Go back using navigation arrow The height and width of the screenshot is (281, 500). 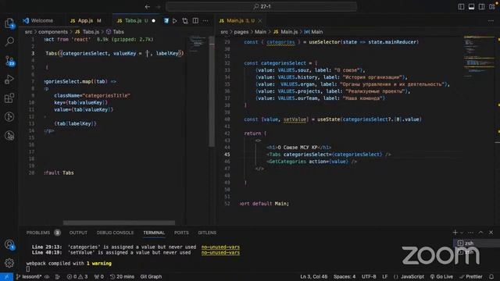click(x=148, y=6)
